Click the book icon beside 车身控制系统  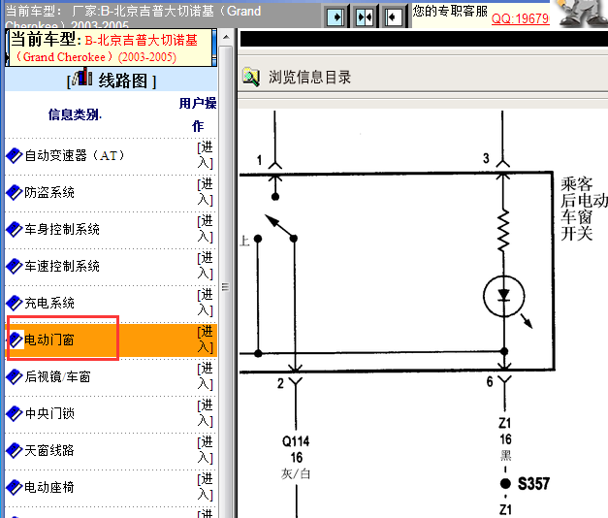(x=14, y=229)
